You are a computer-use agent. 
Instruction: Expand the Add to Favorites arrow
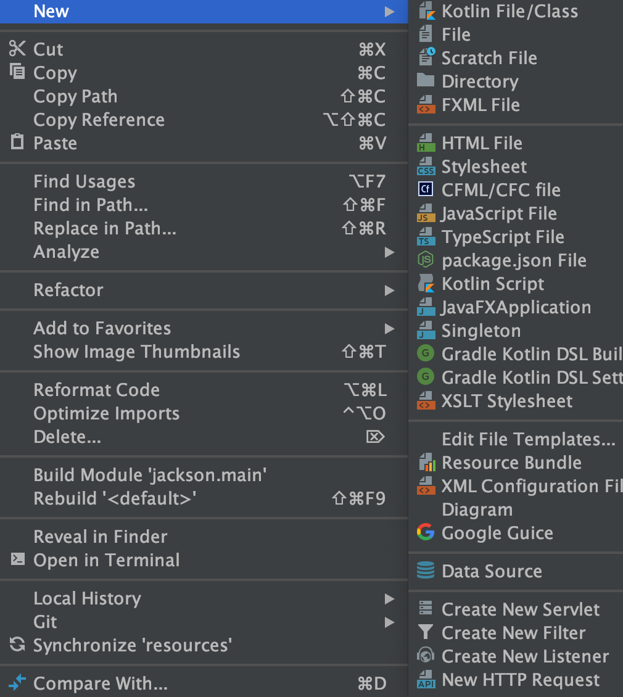coord(390,329)
